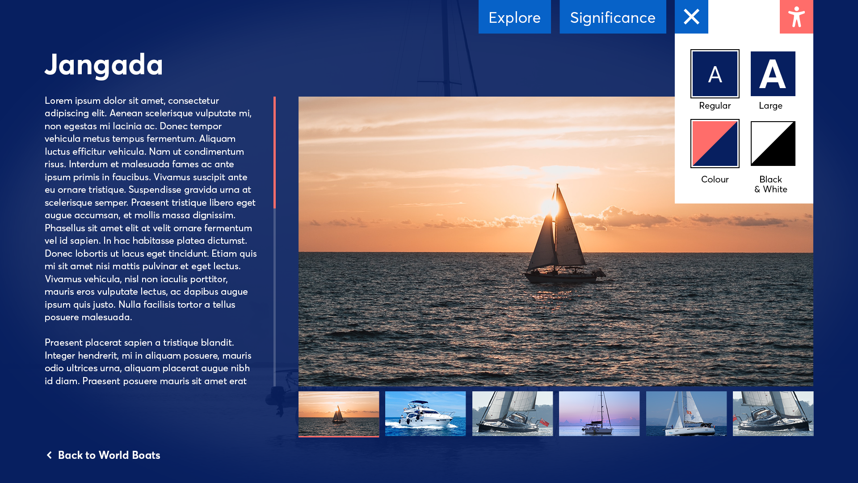Screen dimensions: 858x483
Task: Open the Explore tab
Action: coord(514,17)
